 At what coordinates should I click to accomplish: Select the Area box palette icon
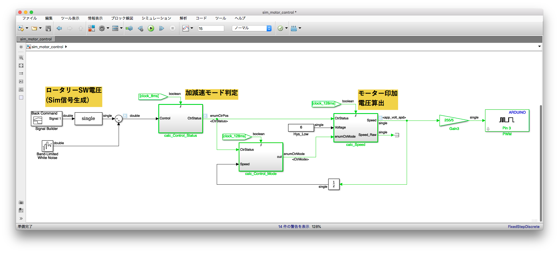click(x=21, y=97)
